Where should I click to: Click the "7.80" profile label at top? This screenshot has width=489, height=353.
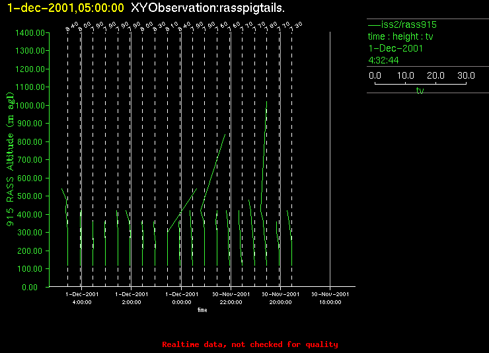coord(272,26)
